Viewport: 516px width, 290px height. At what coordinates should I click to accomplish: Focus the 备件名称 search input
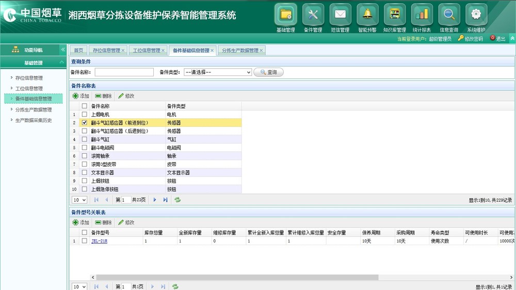coord(124,72)
